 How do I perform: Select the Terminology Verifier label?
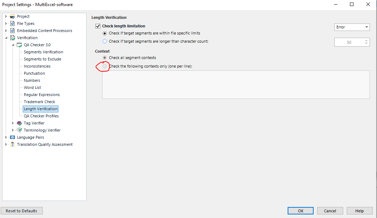click(42, 130)
